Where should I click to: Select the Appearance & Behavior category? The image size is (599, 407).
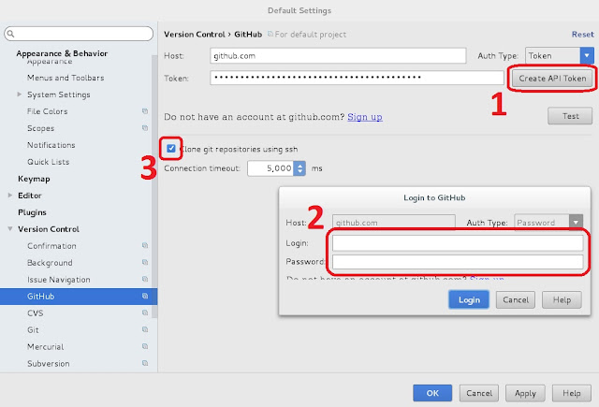pyautogui.click(x=62, y=53)
